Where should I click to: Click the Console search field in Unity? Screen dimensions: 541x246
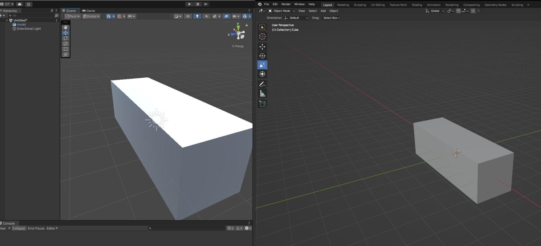pyautogui.click(x=187, y=228)
